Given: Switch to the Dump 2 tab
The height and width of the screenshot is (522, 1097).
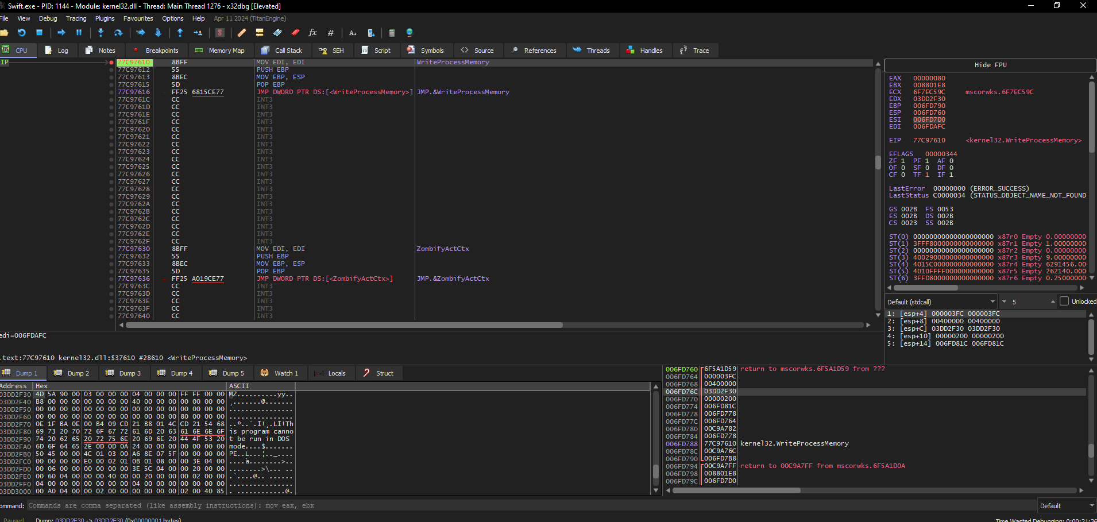Looking at the screenshot, I should pyautogui.click(x=72, y=373).
